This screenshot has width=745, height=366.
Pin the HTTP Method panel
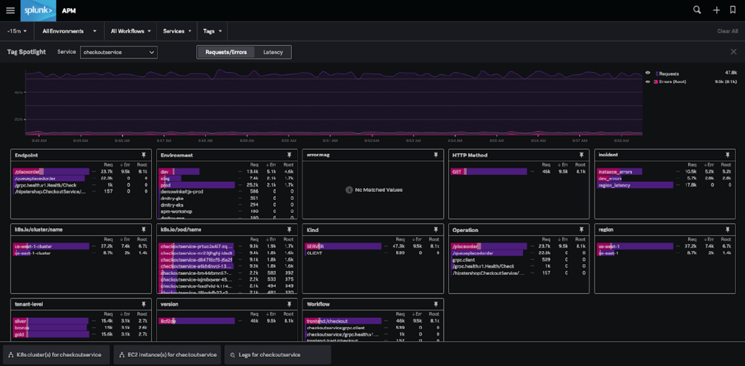581,155
